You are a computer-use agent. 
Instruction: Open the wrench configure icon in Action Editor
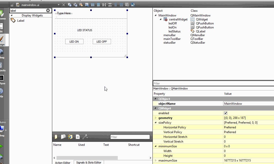85,137
